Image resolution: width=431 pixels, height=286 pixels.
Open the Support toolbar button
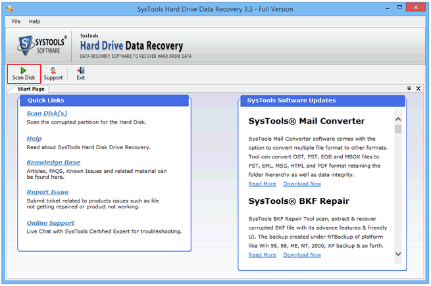53,74
